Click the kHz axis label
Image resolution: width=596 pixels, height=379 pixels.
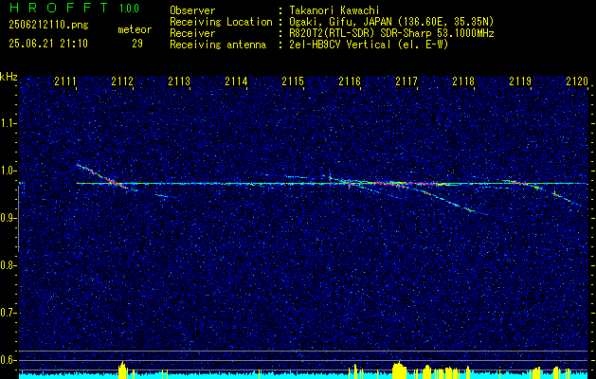tap(9, 78)
